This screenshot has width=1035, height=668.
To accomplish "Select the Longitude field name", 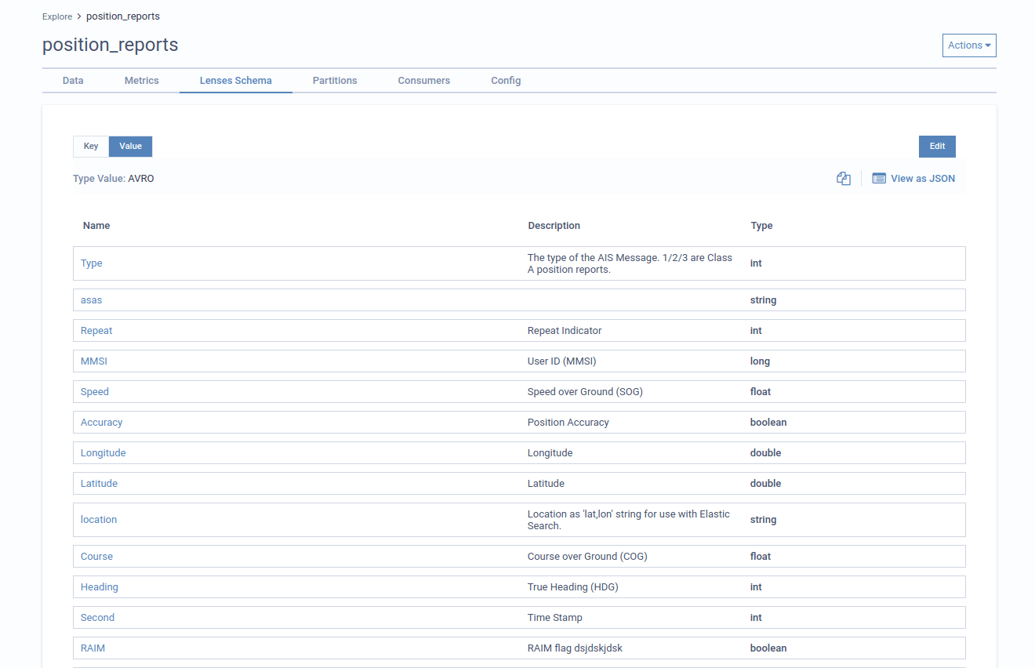I will pyautogui.click(x=103, y=453).
